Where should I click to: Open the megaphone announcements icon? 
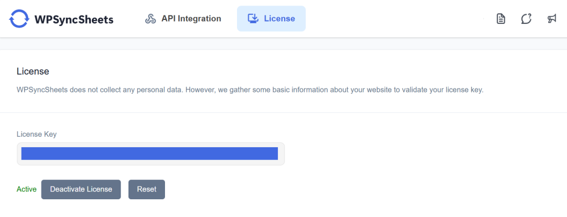point(551,19)
